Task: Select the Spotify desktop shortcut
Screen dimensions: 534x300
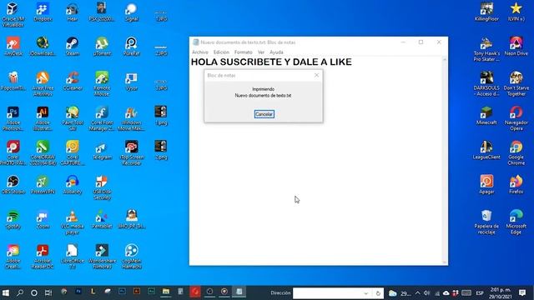Action: tap(13, 220)
